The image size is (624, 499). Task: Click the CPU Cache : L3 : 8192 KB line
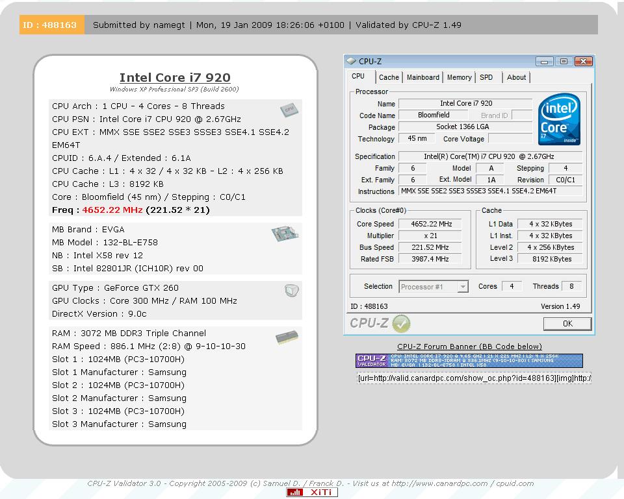click(107, 184)
